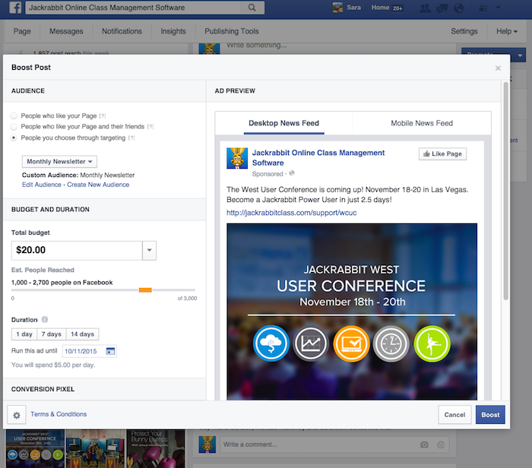The width and height of the screenshot is (532, 468).
Task: Click the search magnifier icon
Action: coord(252,8)
